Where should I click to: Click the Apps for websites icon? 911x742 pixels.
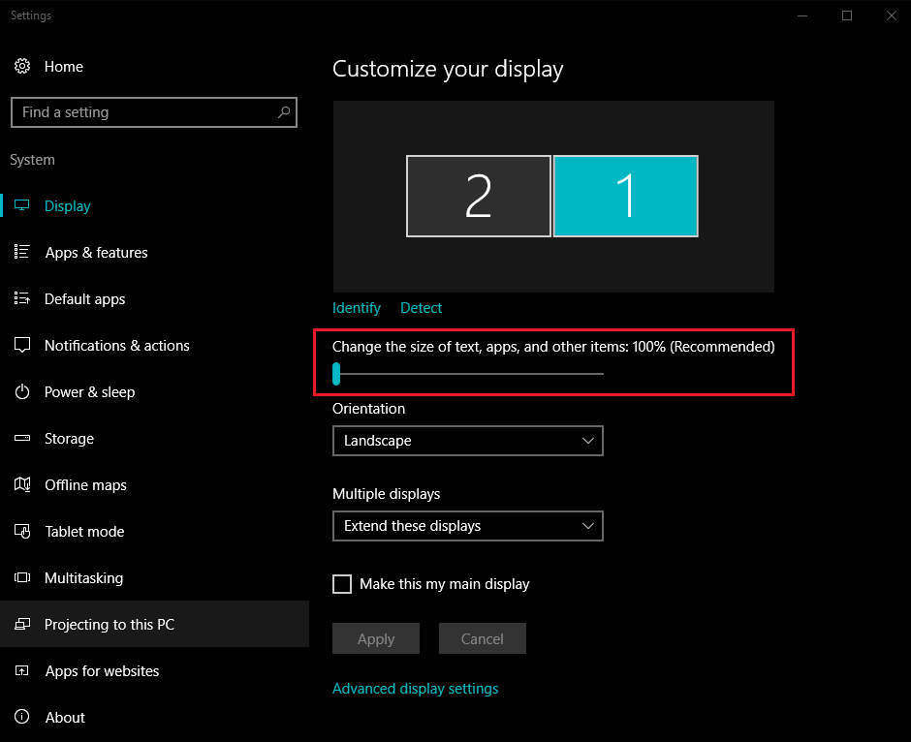pyautogui.click(x=22, y=670)
